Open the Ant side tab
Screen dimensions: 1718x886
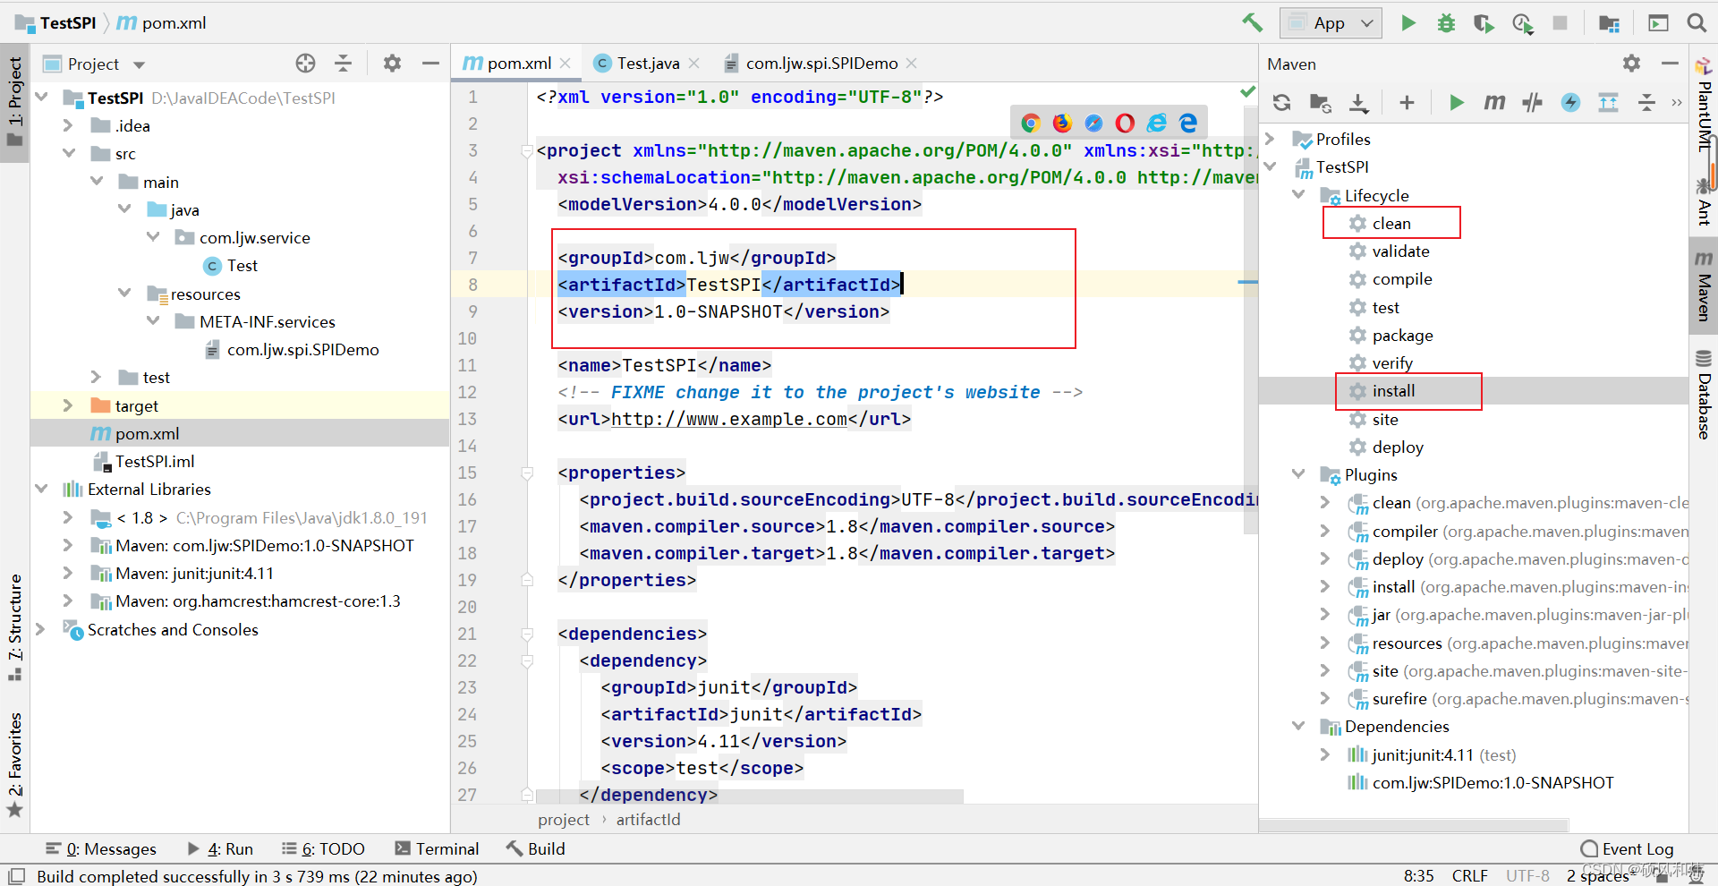1704,203
